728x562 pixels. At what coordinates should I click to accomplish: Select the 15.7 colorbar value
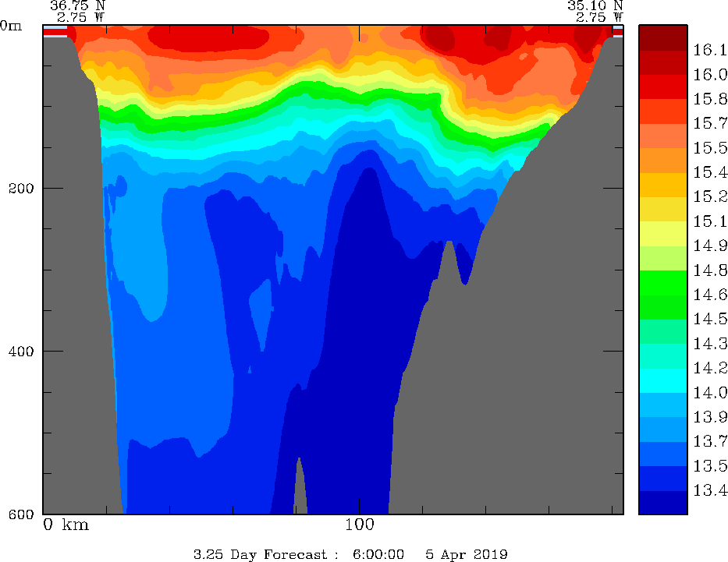(x=710, y=123)
